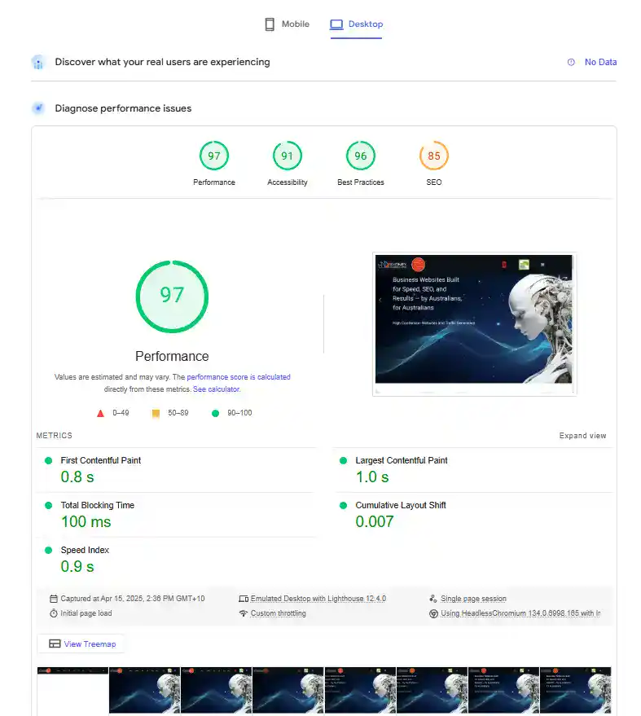The image size is (641, 716).
Task: Click the Cumulative Layout Shift value 0.007
Action: 375,522
